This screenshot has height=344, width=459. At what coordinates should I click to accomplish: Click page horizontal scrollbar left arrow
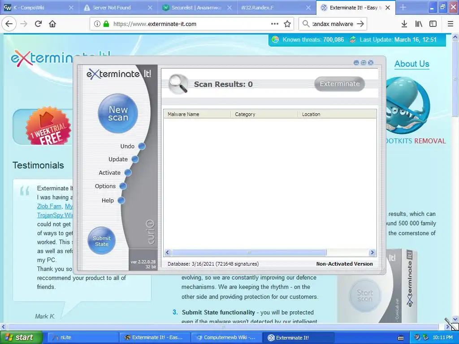pyautogui.click(x=3, y=327)
